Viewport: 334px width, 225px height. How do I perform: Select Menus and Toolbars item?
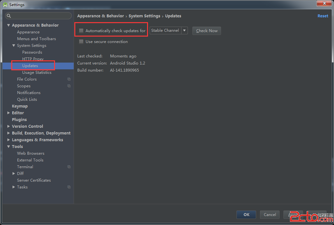pos(36,39)
